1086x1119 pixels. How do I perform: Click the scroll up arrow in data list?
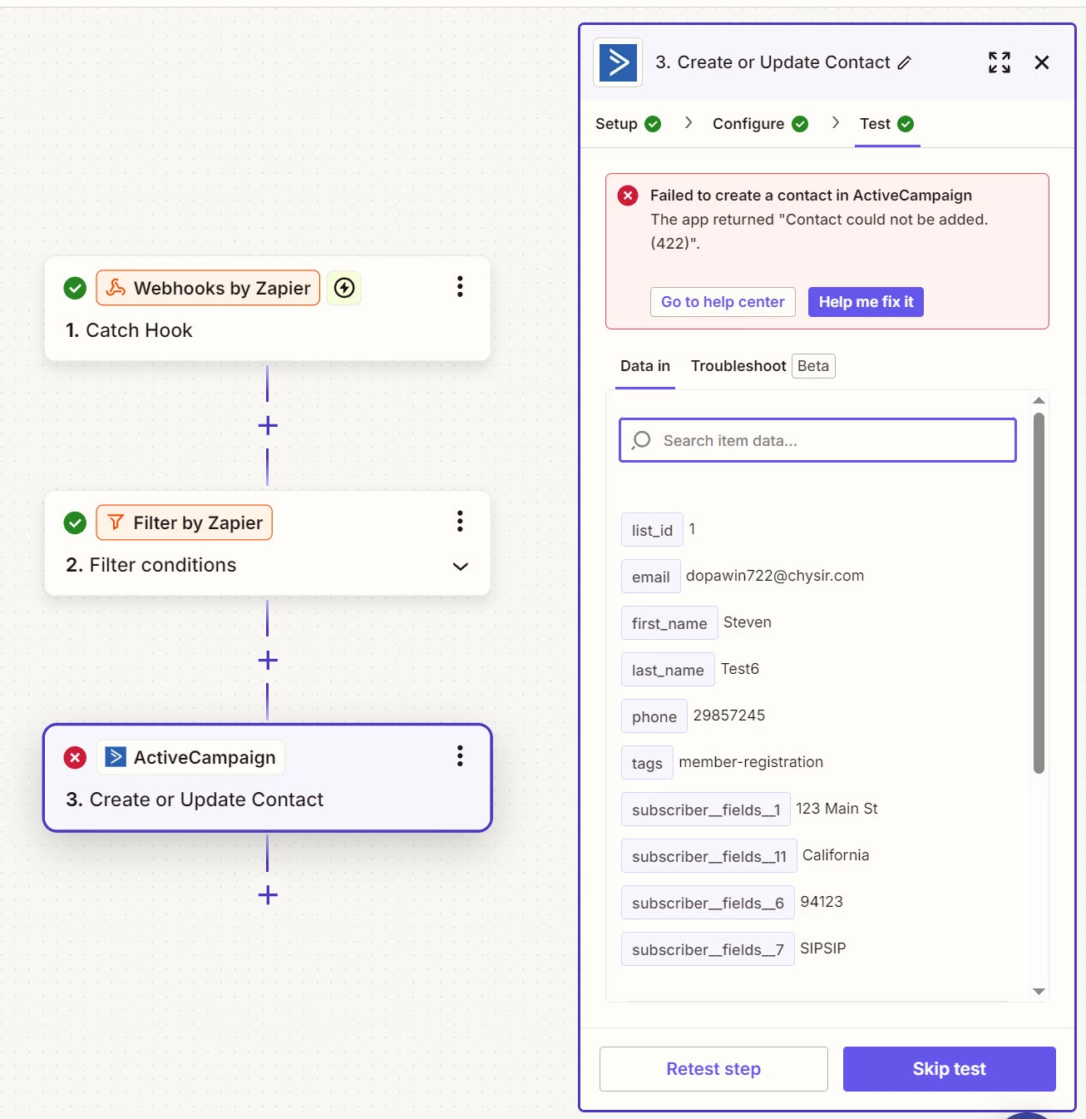[x=1039, y=400]
